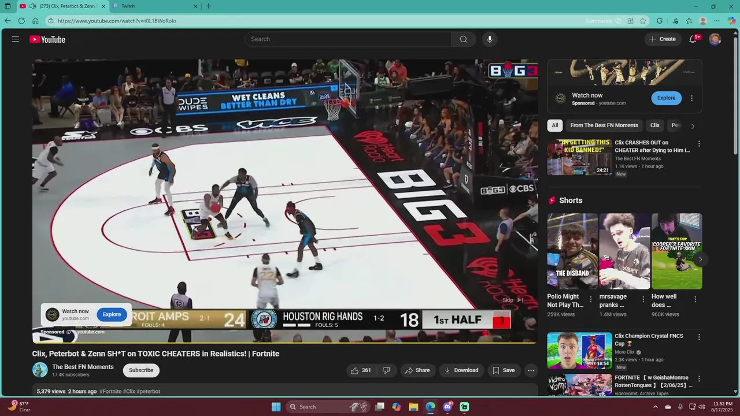740x416 pixels.
Task: Open browser Settings and more ellipsis
Action: (717, 21)
